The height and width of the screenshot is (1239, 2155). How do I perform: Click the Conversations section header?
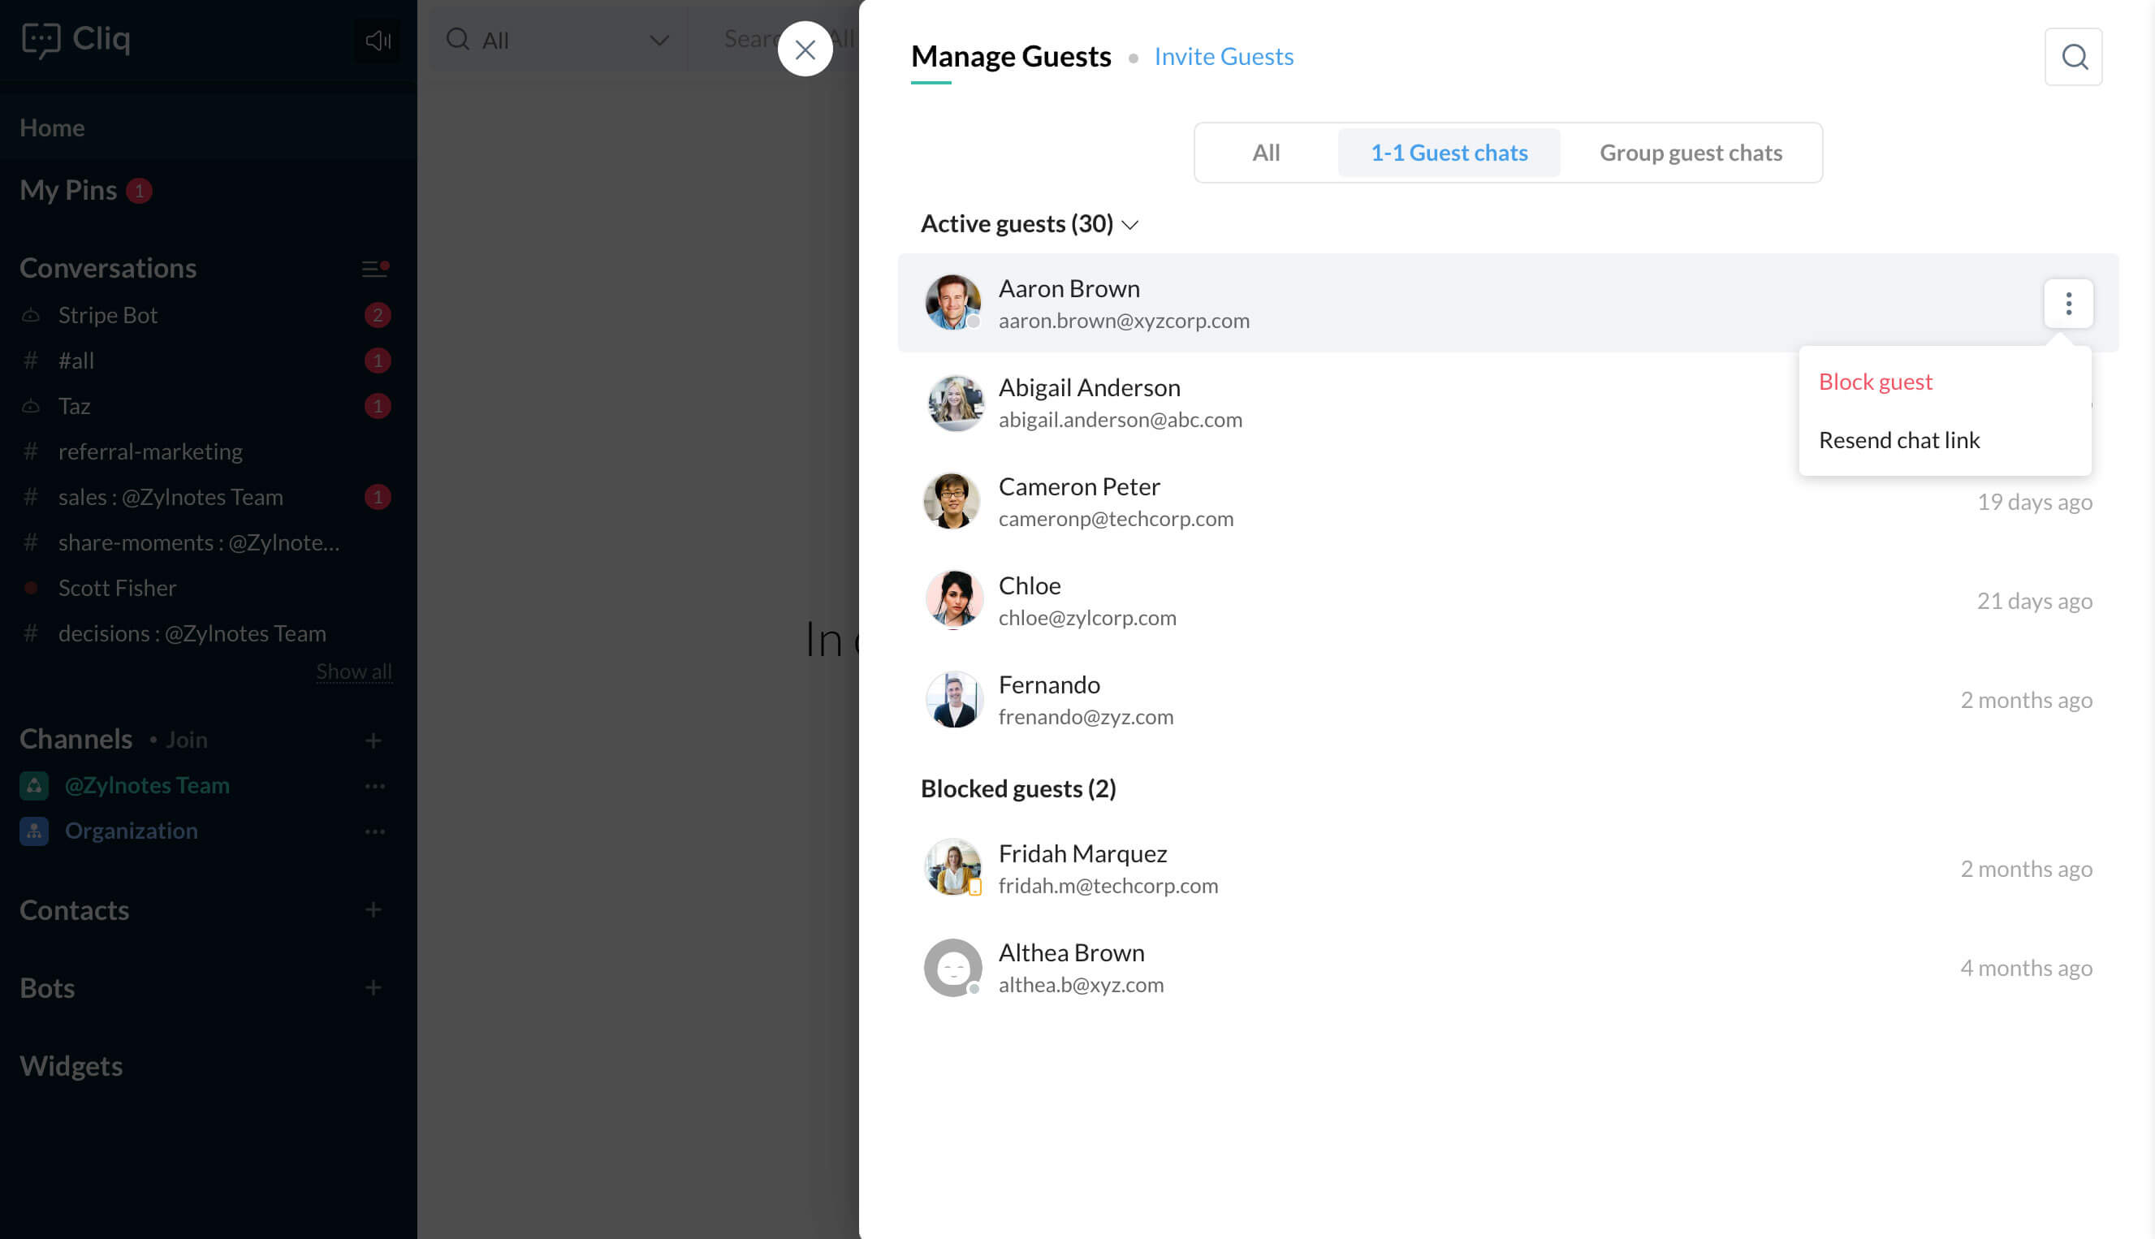point(108,268)
